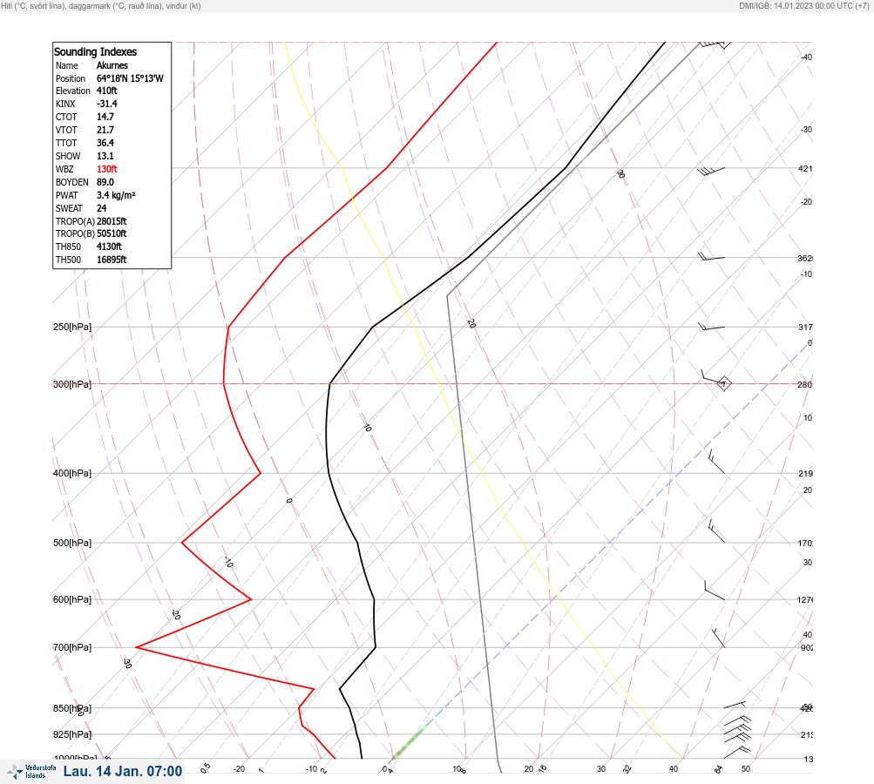Click the VTOT value '21.7'
The image size is (874, 784).
pos(105,130)
